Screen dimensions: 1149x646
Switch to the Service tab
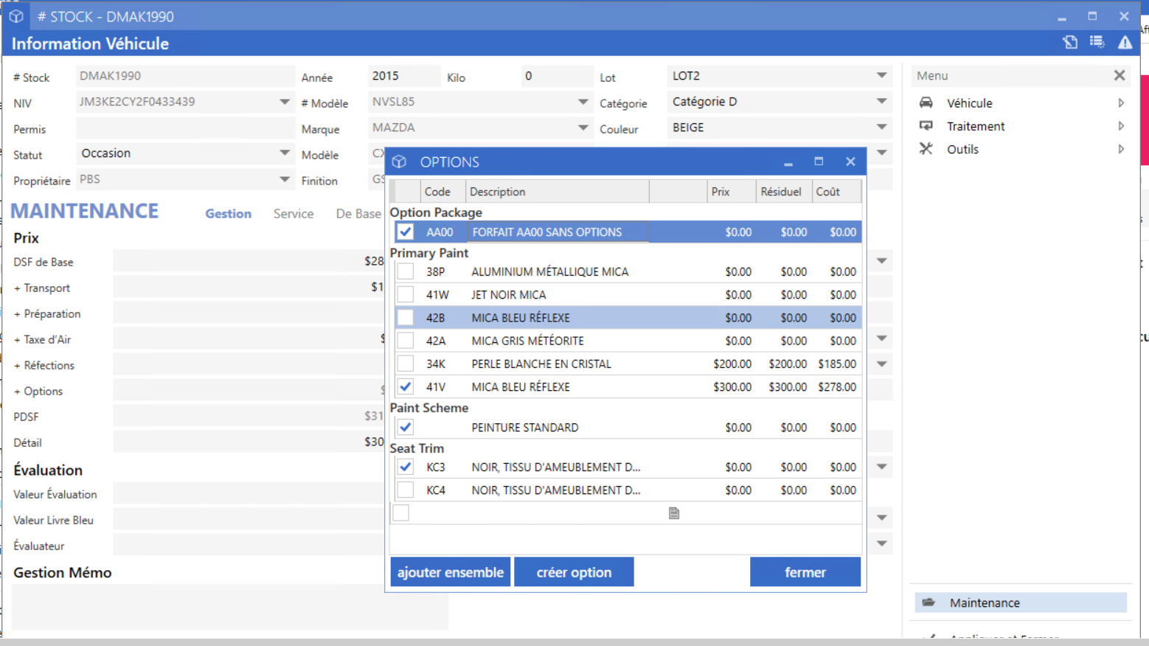294,213
